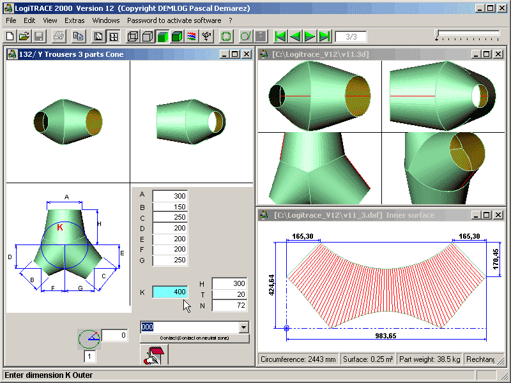Go to the next part with green arrow
The width and height of the screenshot is (511, 383).
tap(310, 36)
